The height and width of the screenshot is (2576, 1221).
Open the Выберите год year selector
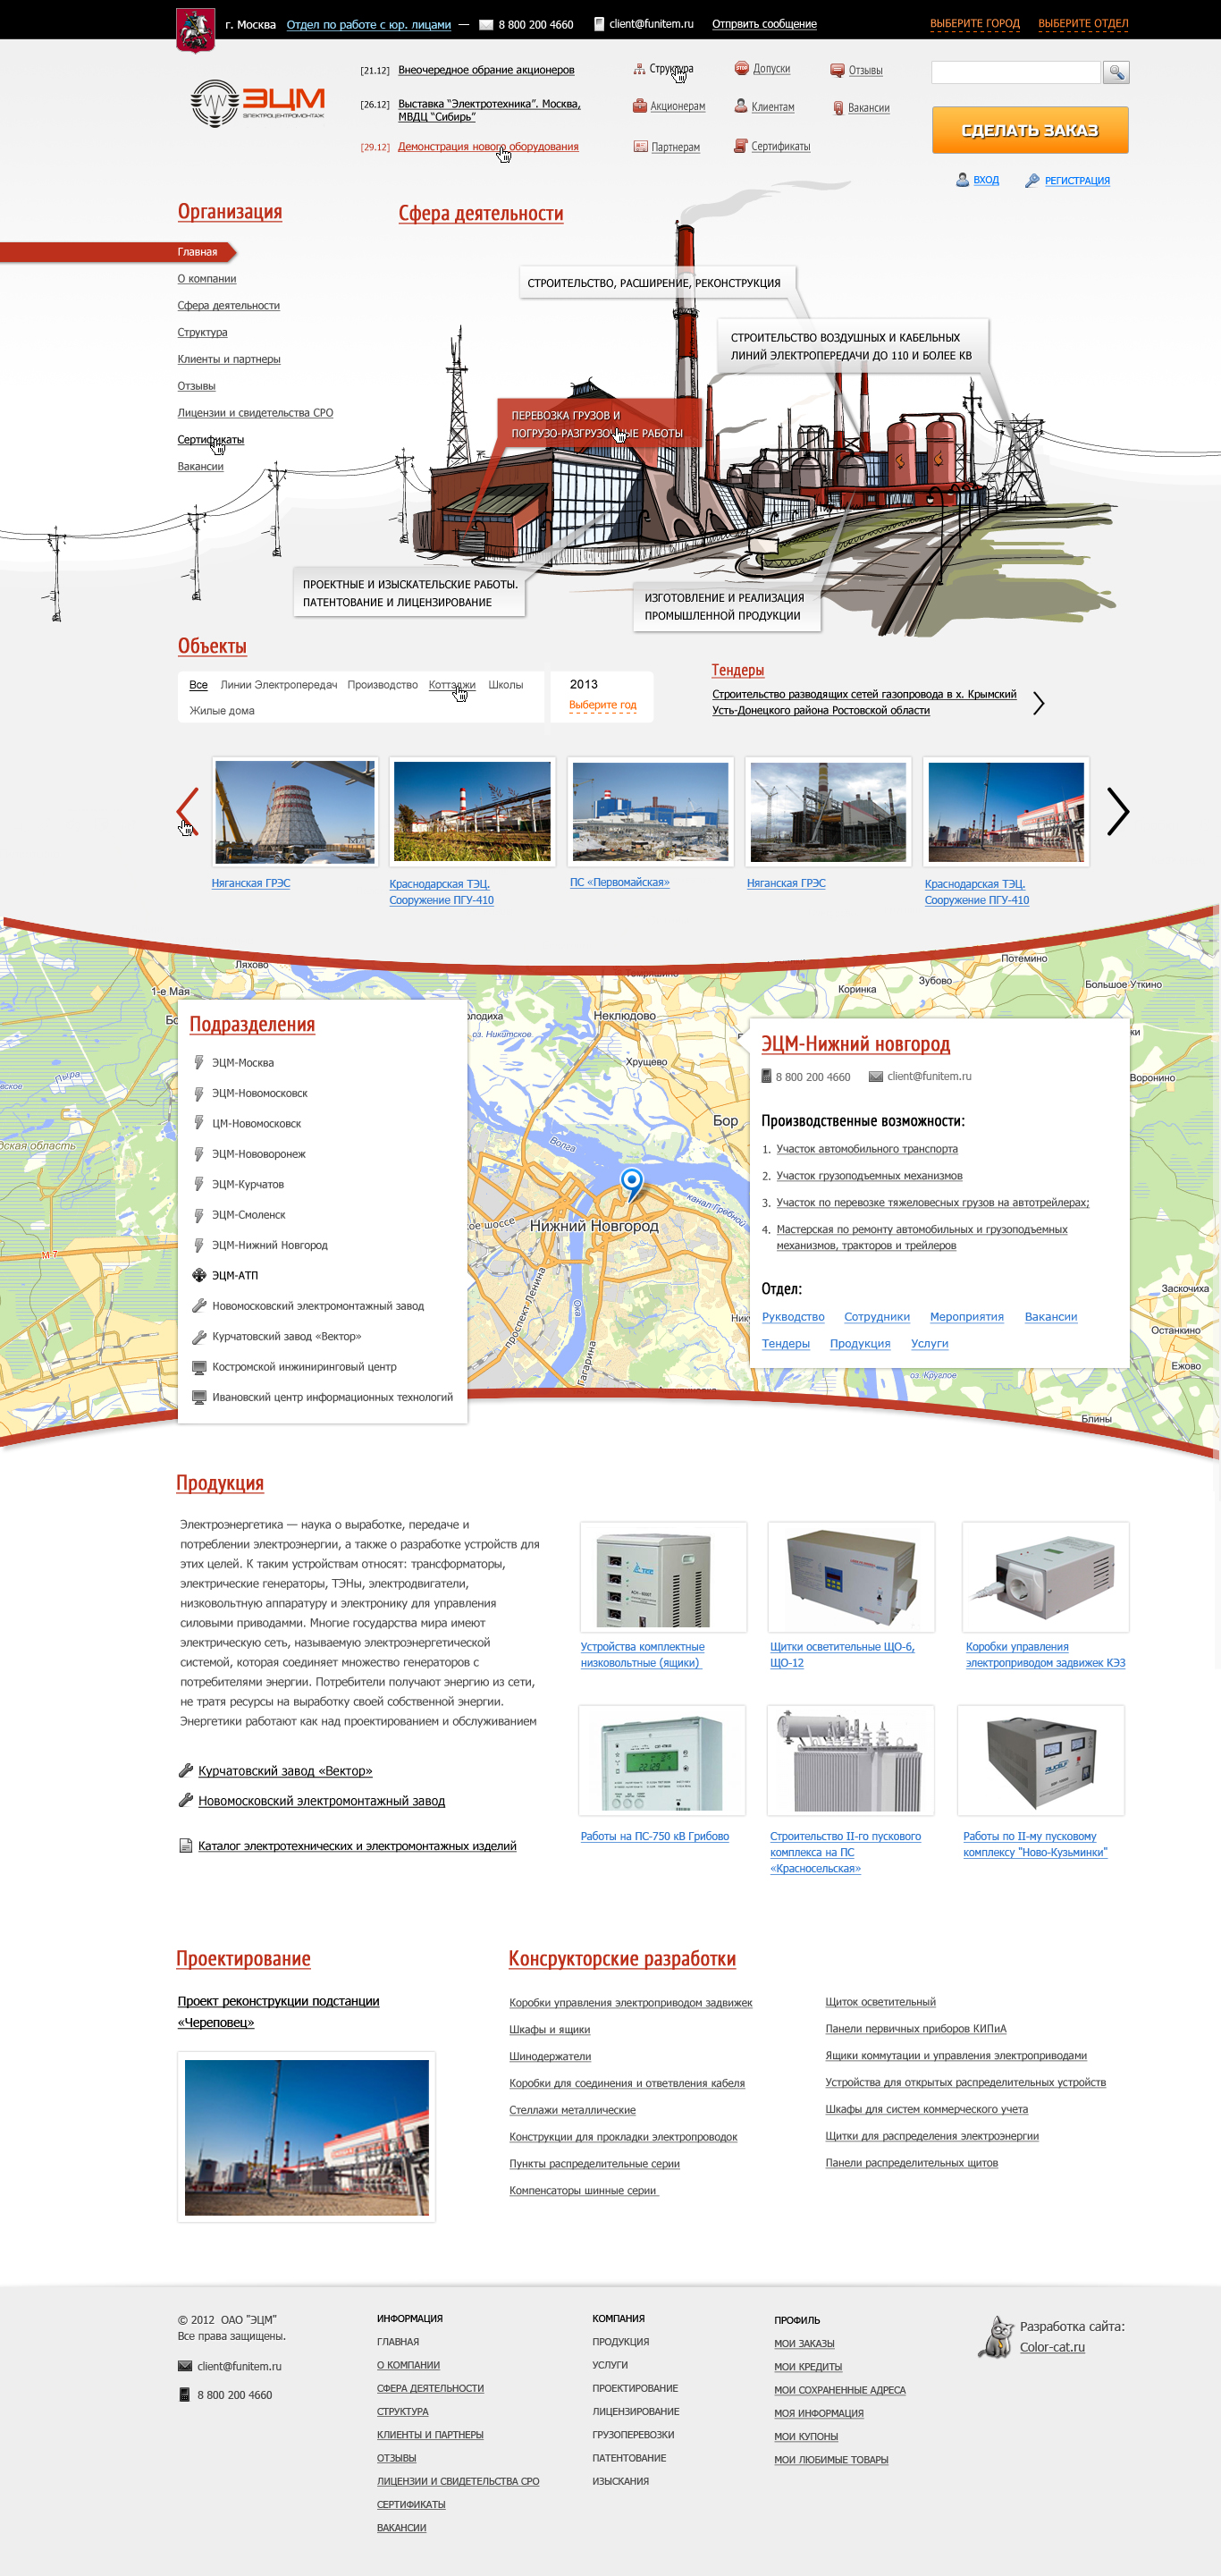tap(602, 705)
